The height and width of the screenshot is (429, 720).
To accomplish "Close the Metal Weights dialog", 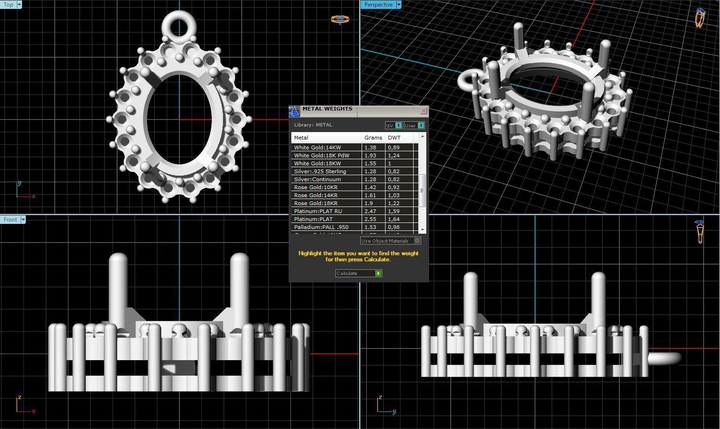I will coord(423,111).
